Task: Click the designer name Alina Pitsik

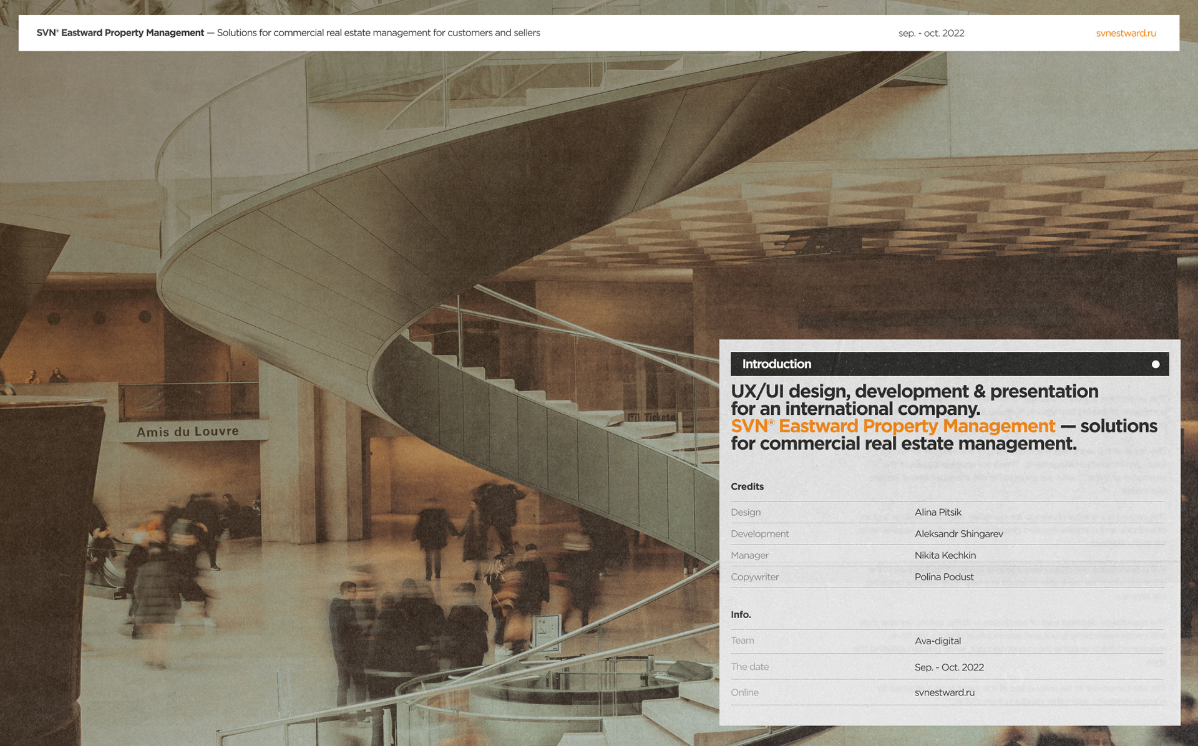Action: click(x=938, y=512)
